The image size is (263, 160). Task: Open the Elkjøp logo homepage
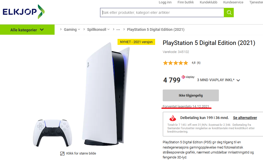coord(24,12)
